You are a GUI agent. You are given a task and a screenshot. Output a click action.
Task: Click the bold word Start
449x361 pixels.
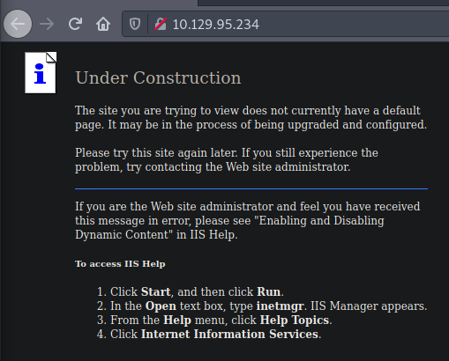(x=155, y=291)
